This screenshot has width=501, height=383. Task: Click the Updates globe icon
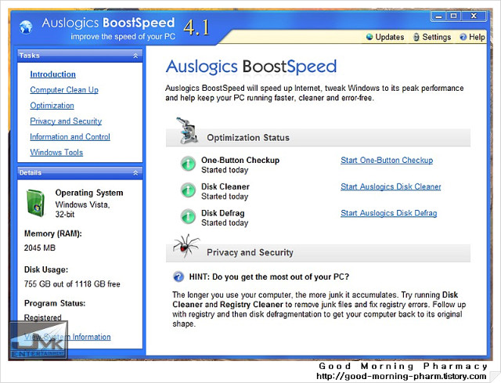369,37
